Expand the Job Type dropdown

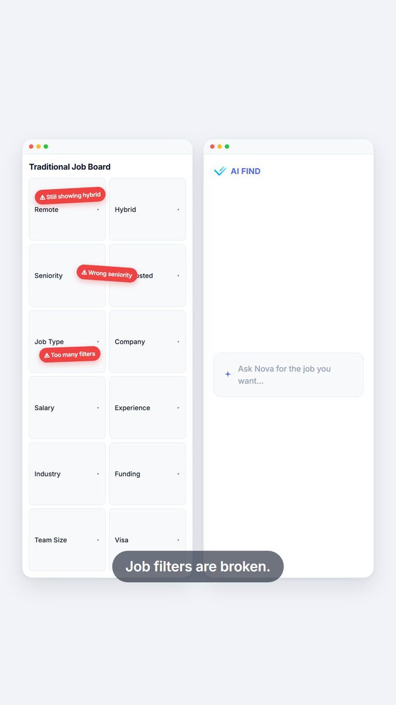[67, 341]
